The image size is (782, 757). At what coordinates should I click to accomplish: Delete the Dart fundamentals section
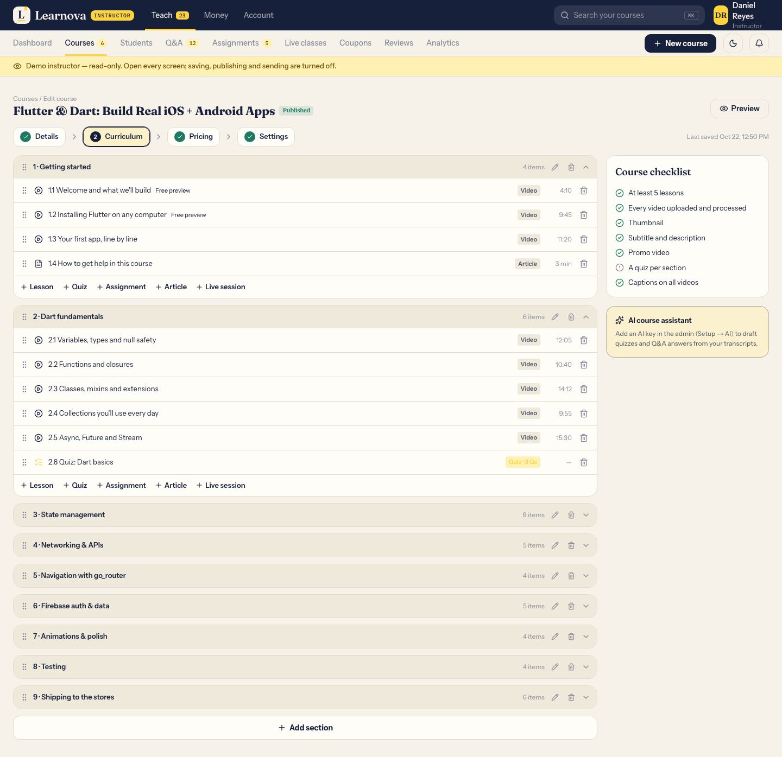tap(571, 317)
